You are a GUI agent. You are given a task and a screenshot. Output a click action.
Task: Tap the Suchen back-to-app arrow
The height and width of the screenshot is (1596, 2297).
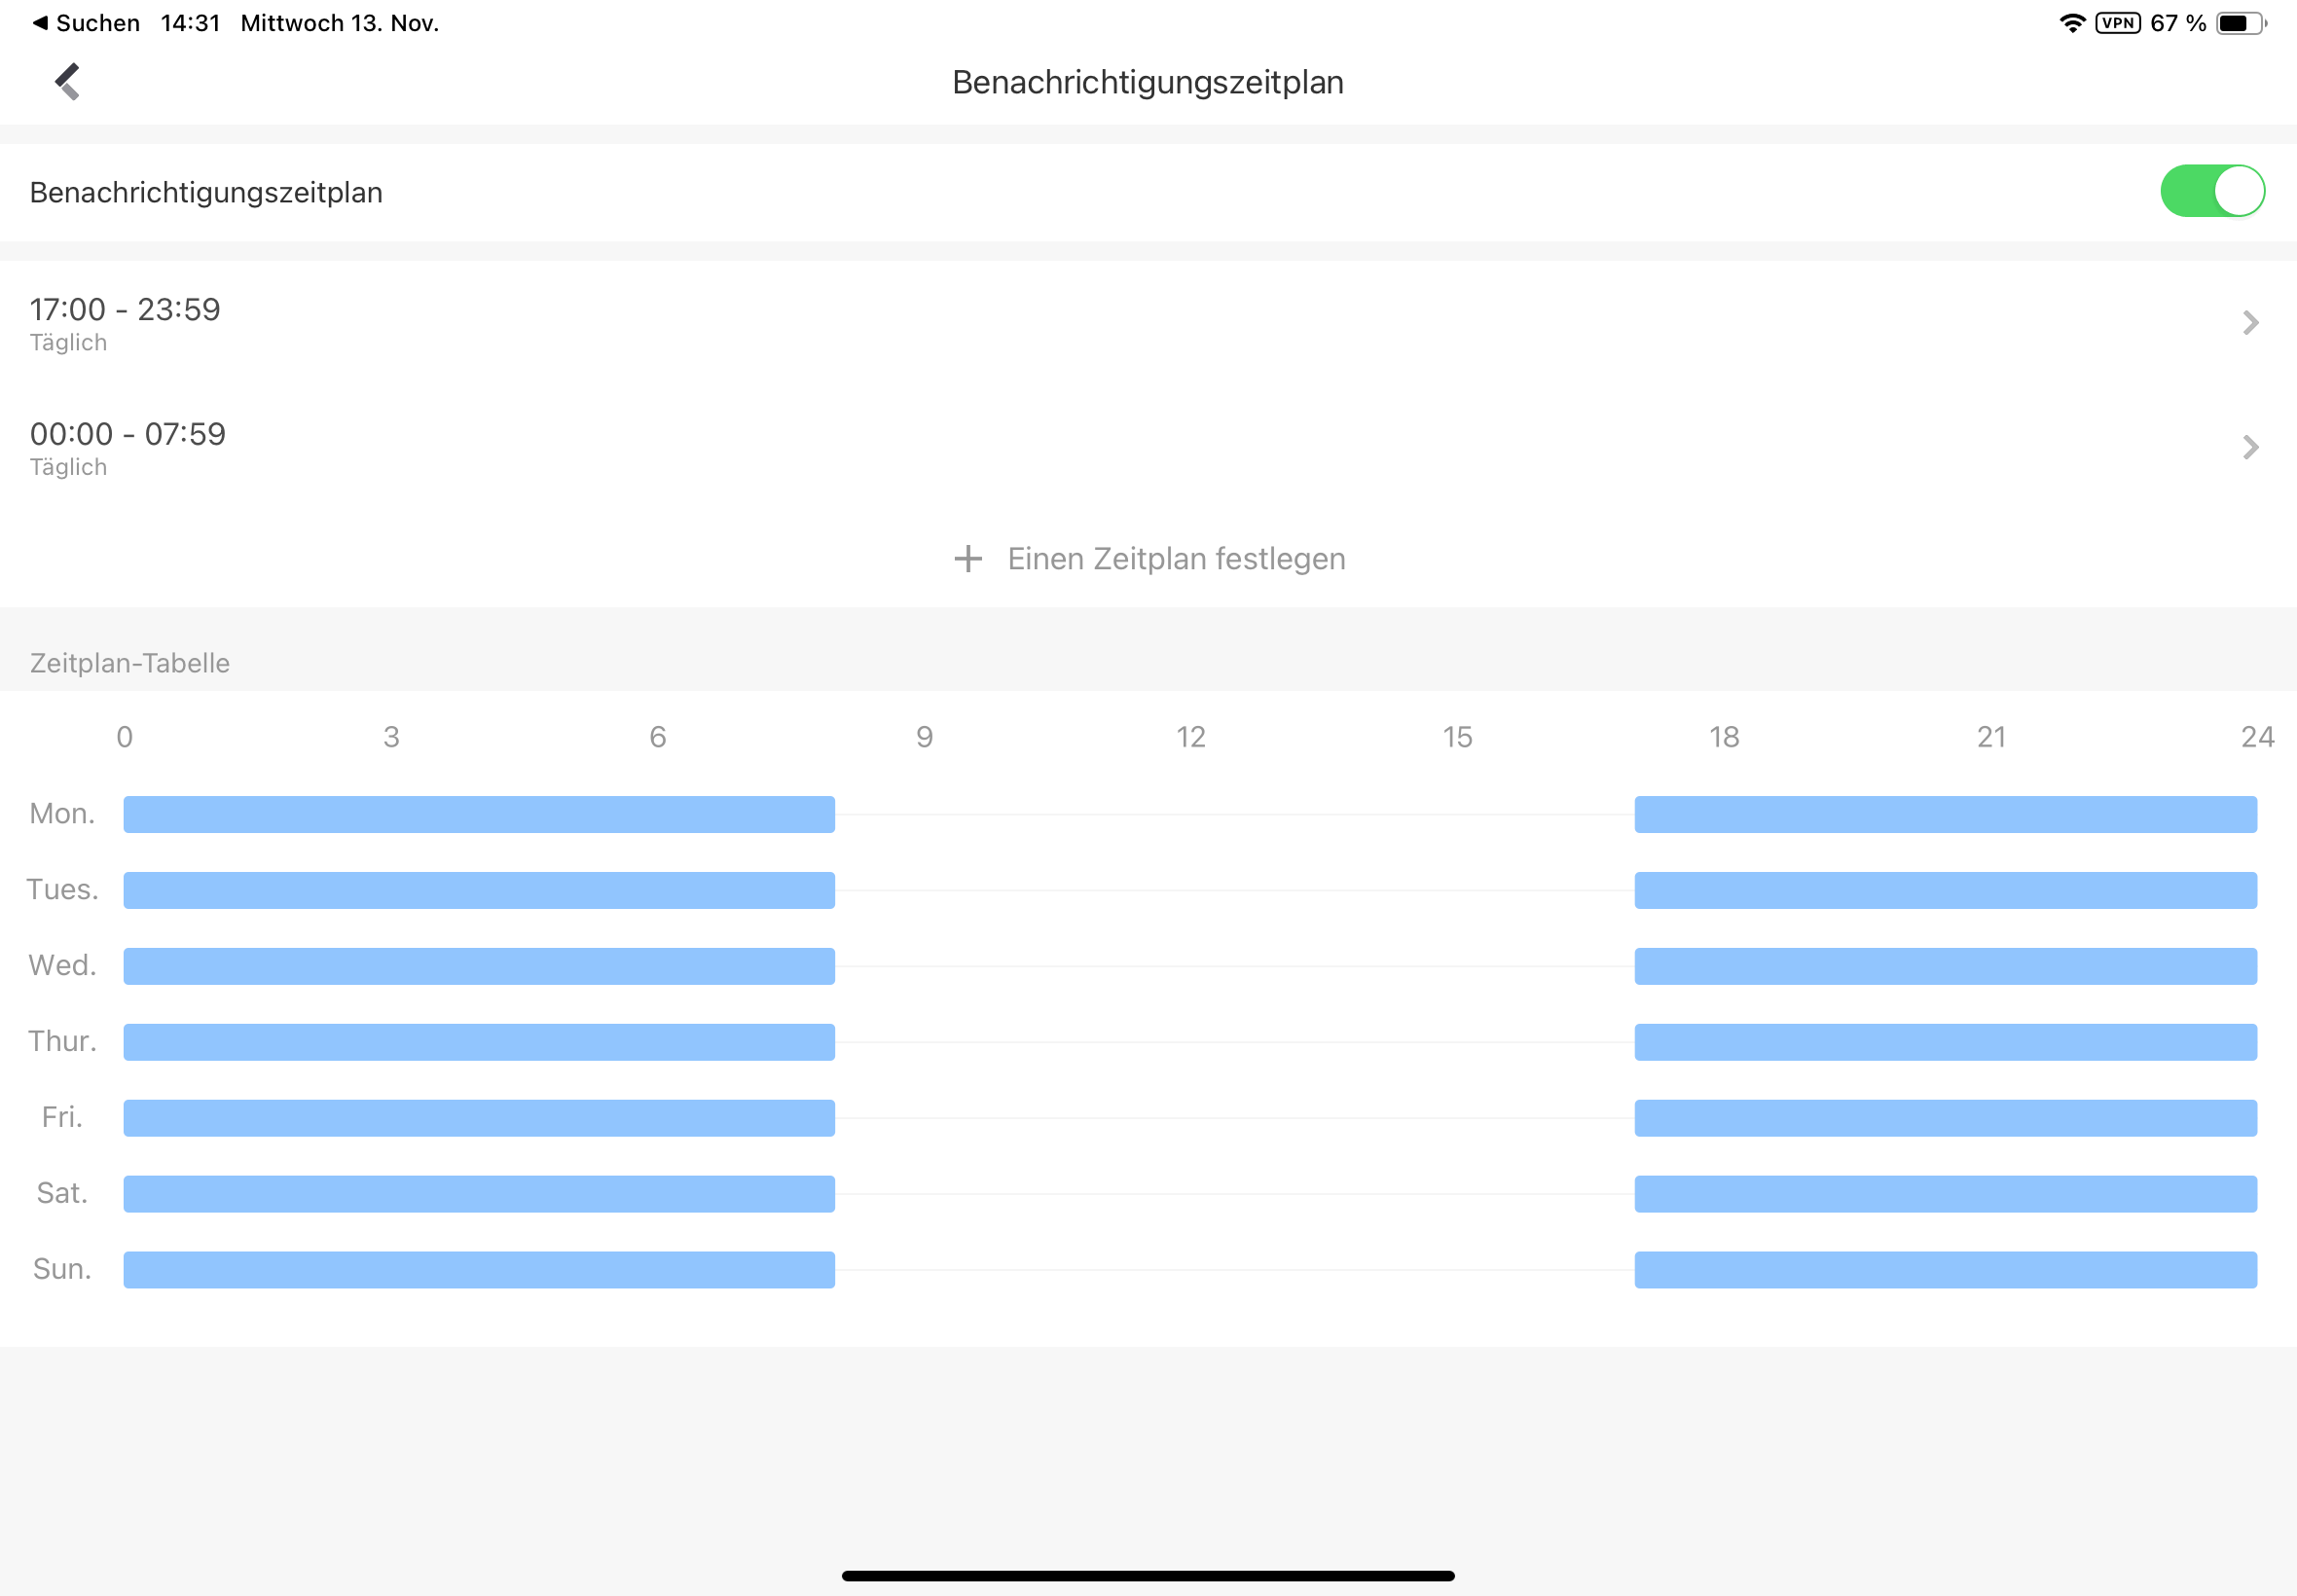[x=40, y=23]
